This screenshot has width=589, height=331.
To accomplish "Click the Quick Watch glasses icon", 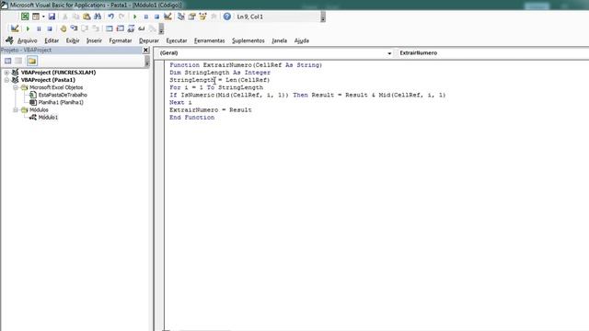I will click(x=141, y=29).
